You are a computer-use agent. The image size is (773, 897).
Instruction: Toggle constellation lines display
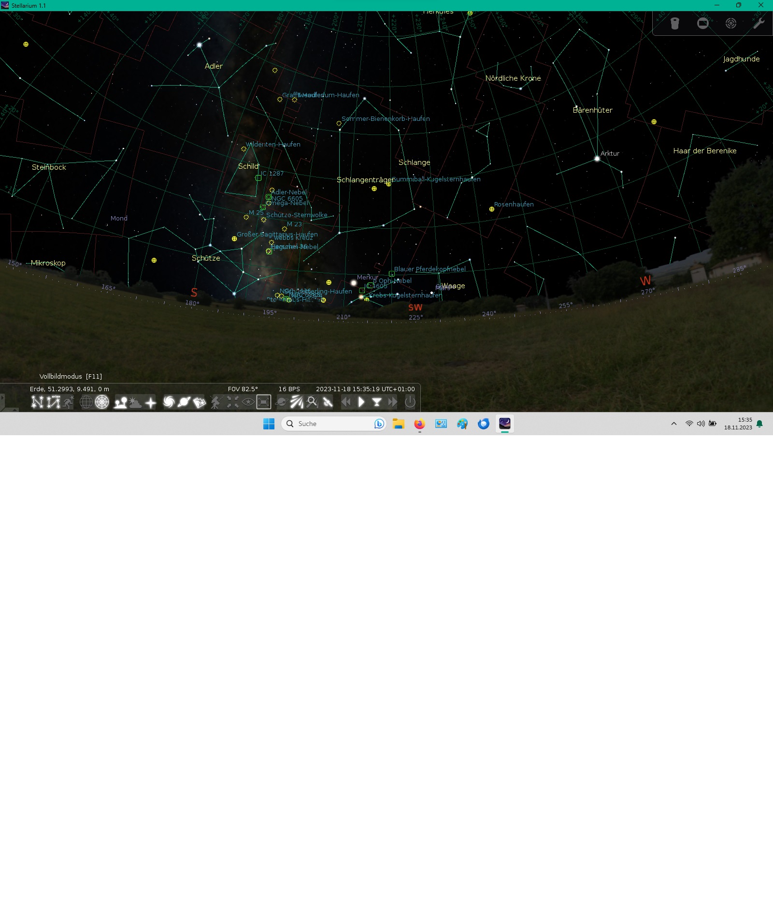37,402
